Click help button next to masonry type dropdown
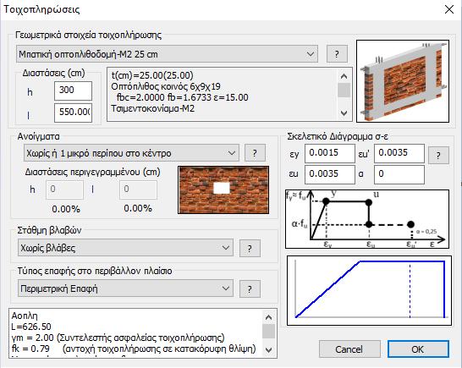This screenshot has width=462, height=368. 337,54
